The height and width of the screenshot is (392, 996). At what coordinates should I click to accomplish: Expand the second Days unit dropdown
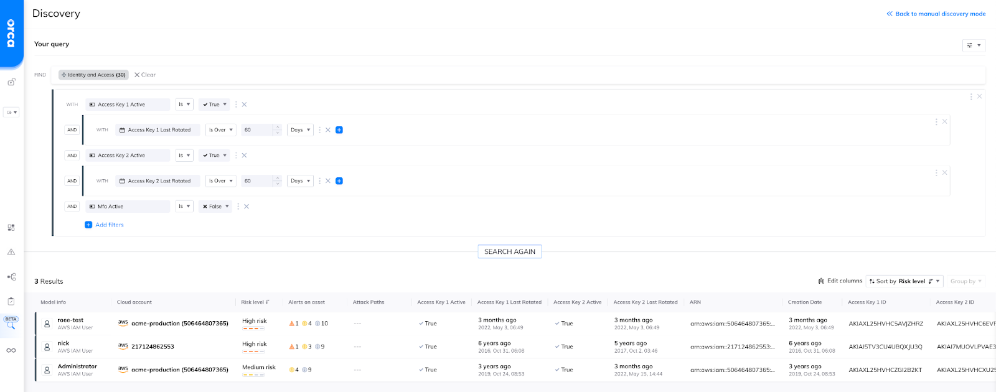(300, 181)
